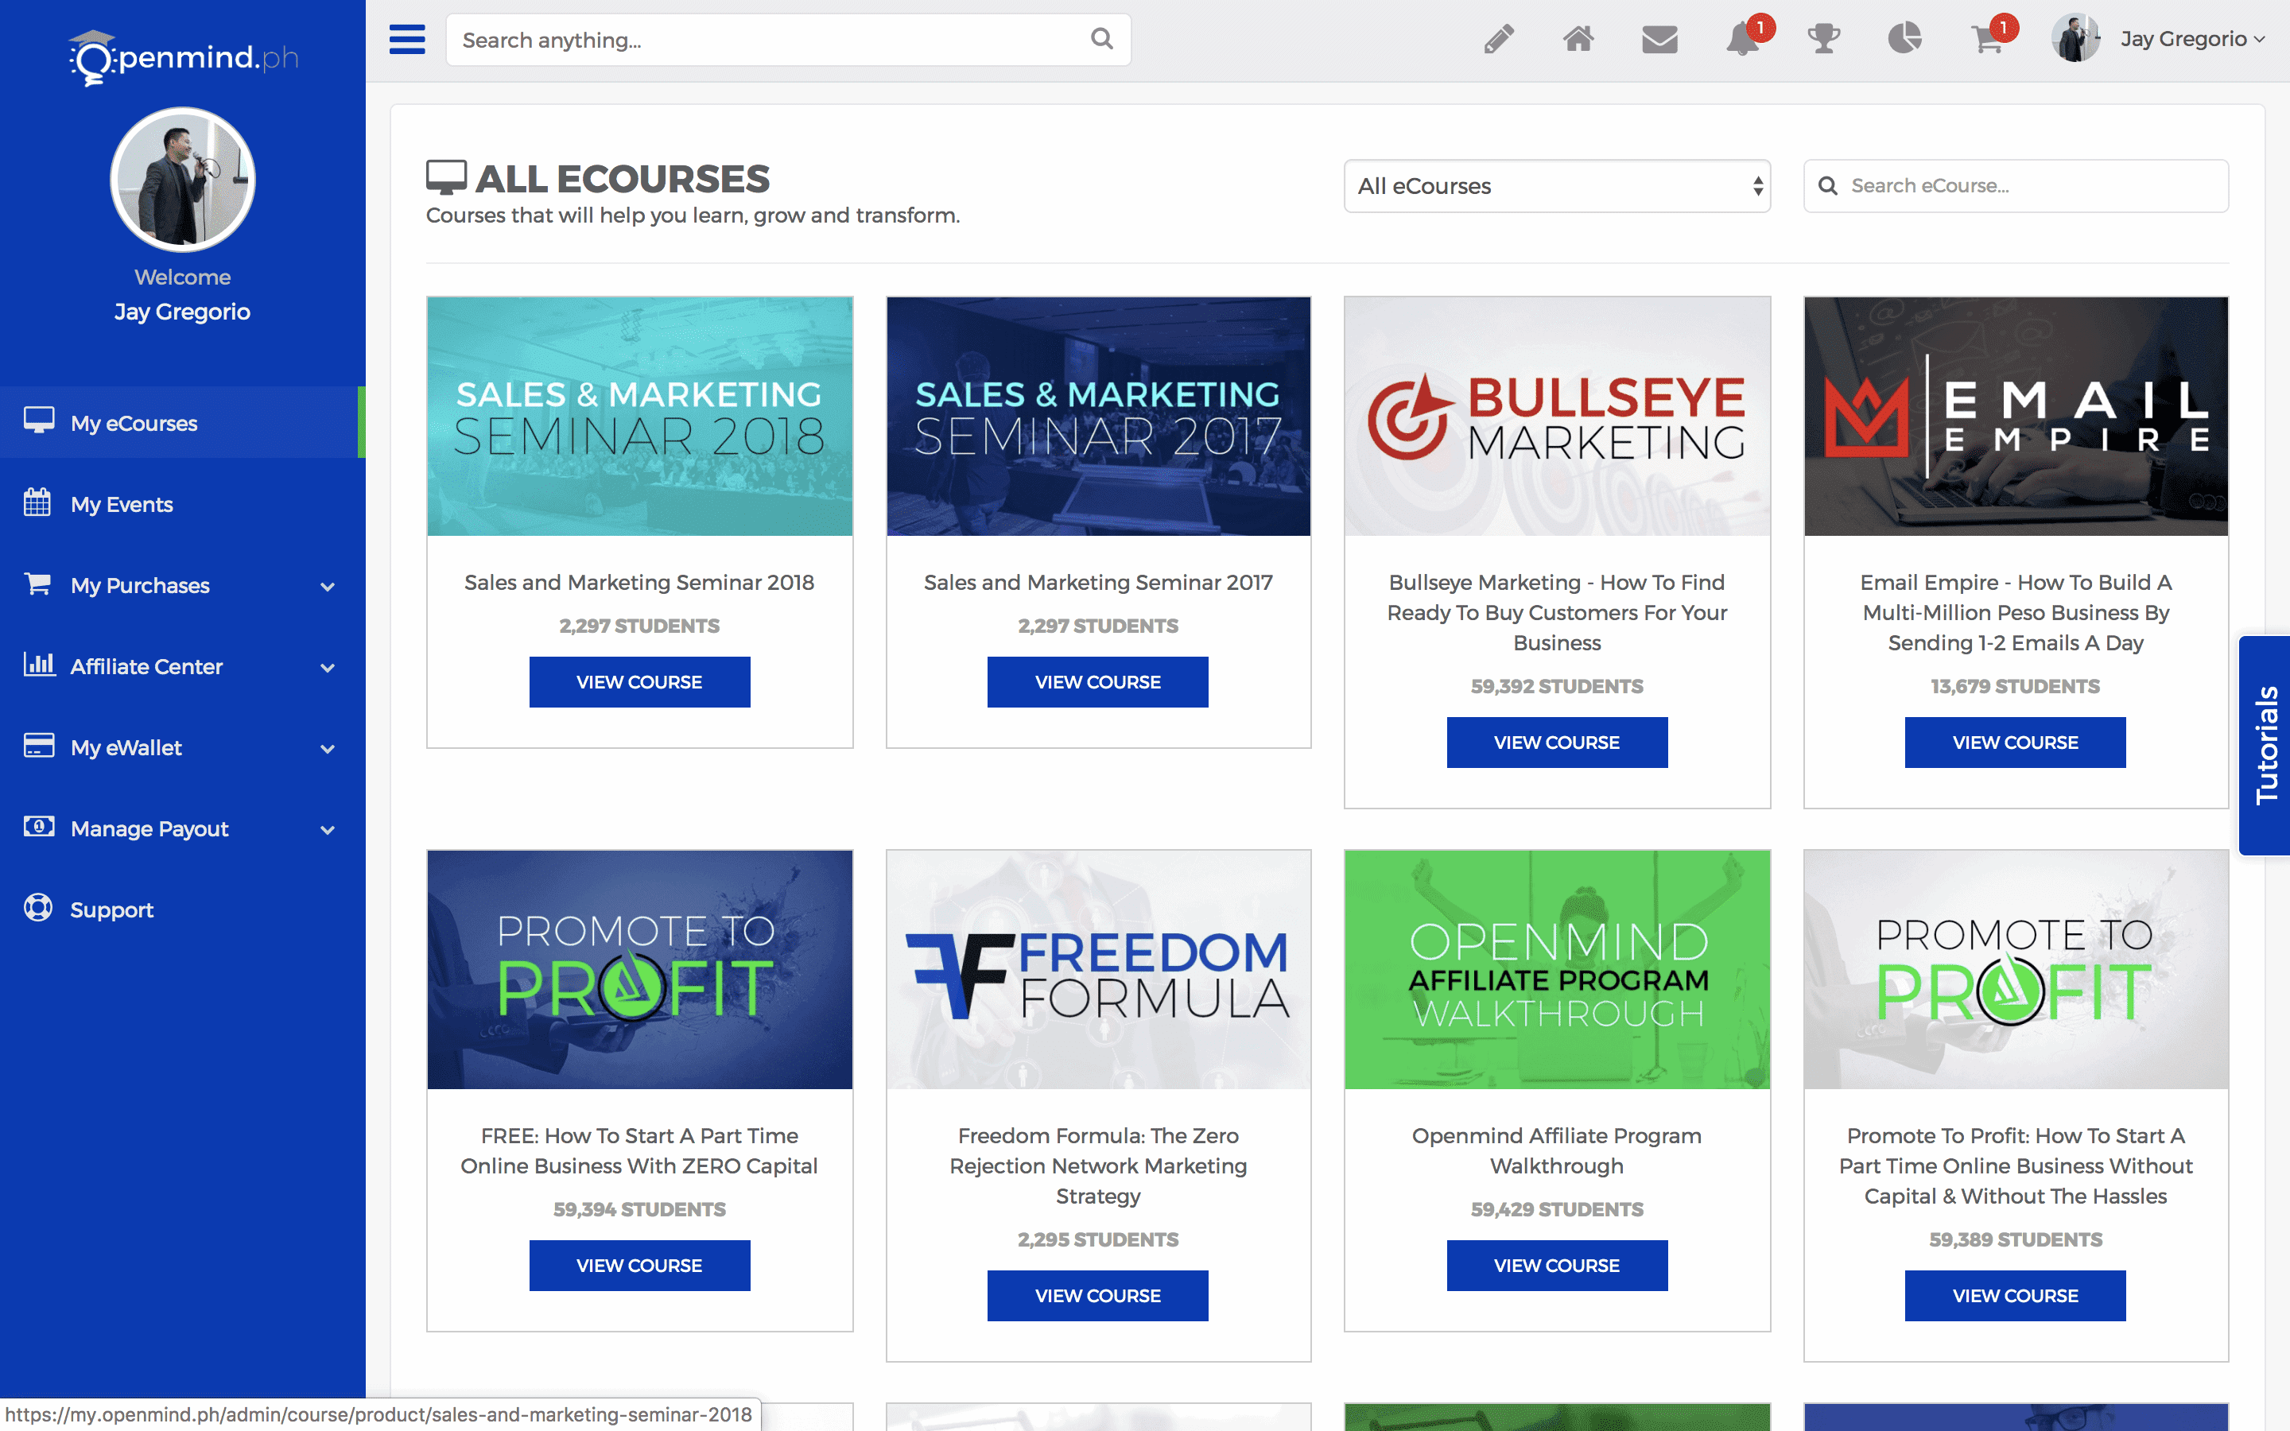2290x1431 pixels.
Task: Click the 59,429 STUDENTS text
Action: click(x=1557, y=1209)
